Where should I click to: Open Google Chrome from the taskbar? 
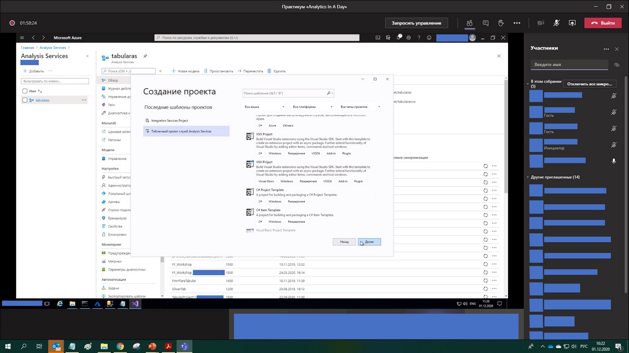coord(120,346)
